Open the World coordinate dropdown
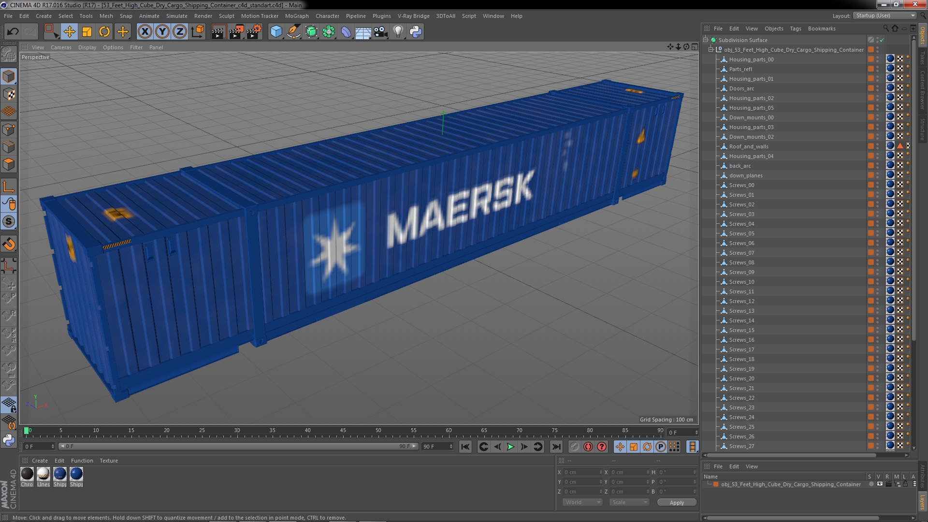Screen dimensions: 928x522 (x=582, y=502)
